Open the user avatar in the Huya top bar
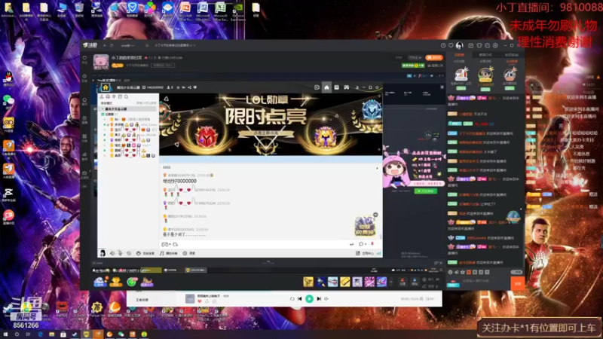603x339 pixels. click(460, 46)
